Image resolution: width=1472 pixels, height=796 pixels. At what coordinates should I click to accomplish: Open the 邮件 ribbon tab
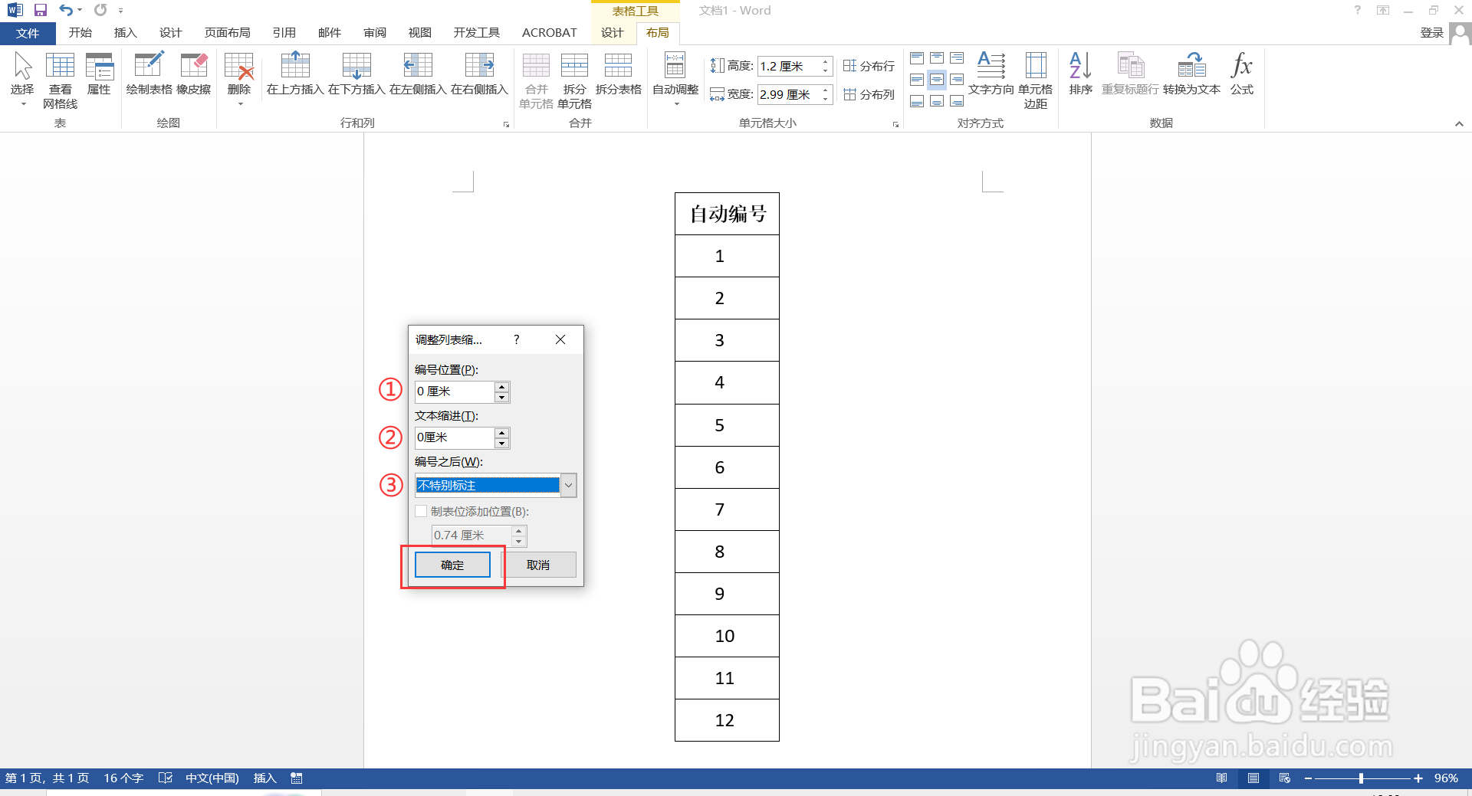coord(329,32)
